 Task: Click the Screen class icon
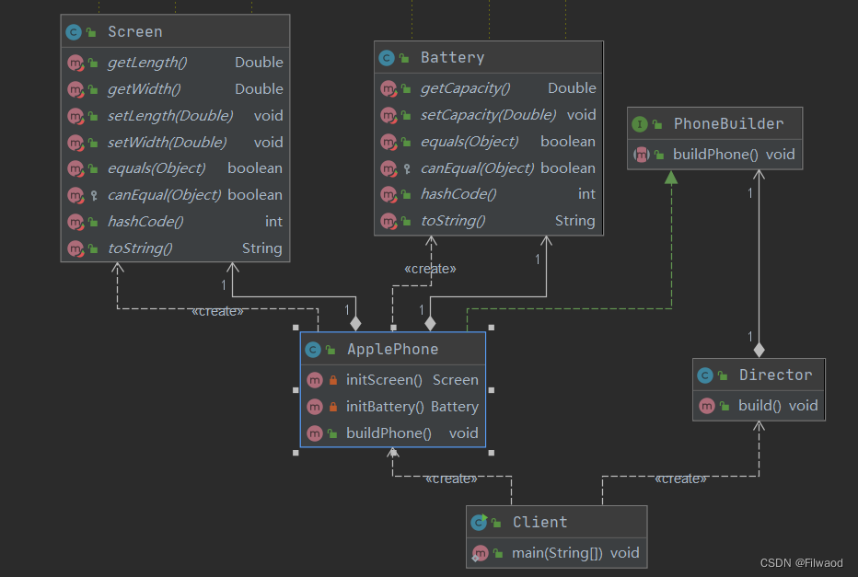coord(74,32)
